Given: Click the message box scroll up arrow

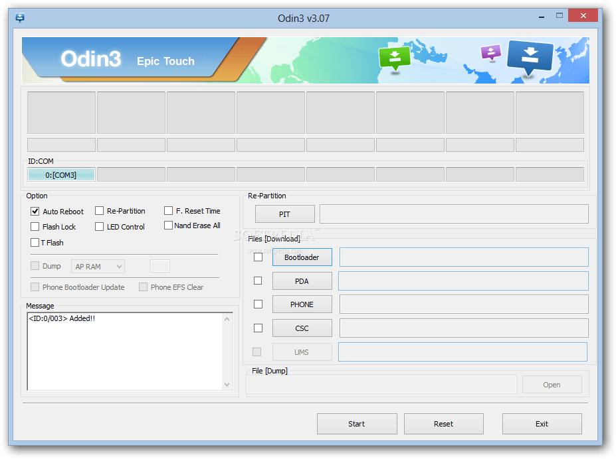Looking at the screenshot, I should (x=227, y=319).
